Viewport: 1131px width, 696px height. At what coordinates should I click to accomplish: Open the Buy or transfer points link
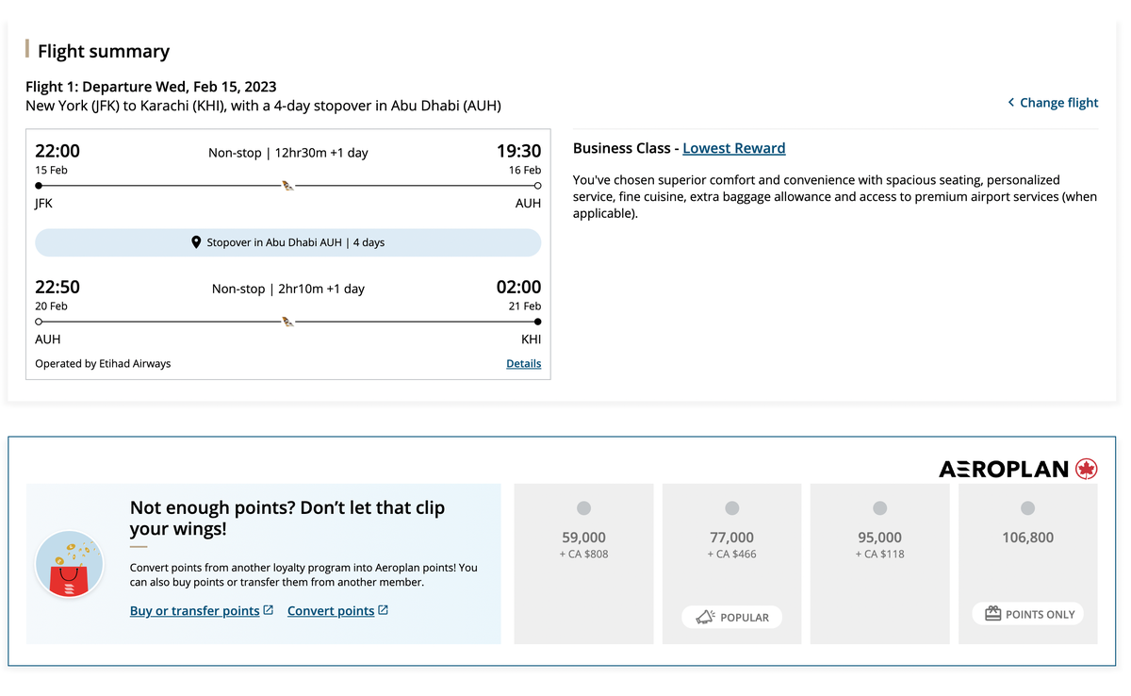[x=194, y=610]
